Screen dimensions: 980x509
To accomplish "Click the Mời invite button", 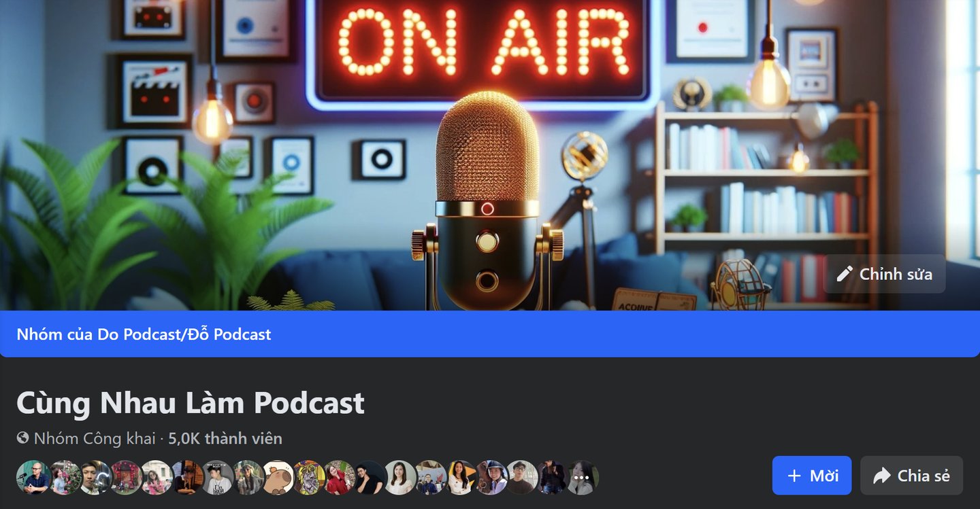I will pyautogui.click(x=812, y=475).
